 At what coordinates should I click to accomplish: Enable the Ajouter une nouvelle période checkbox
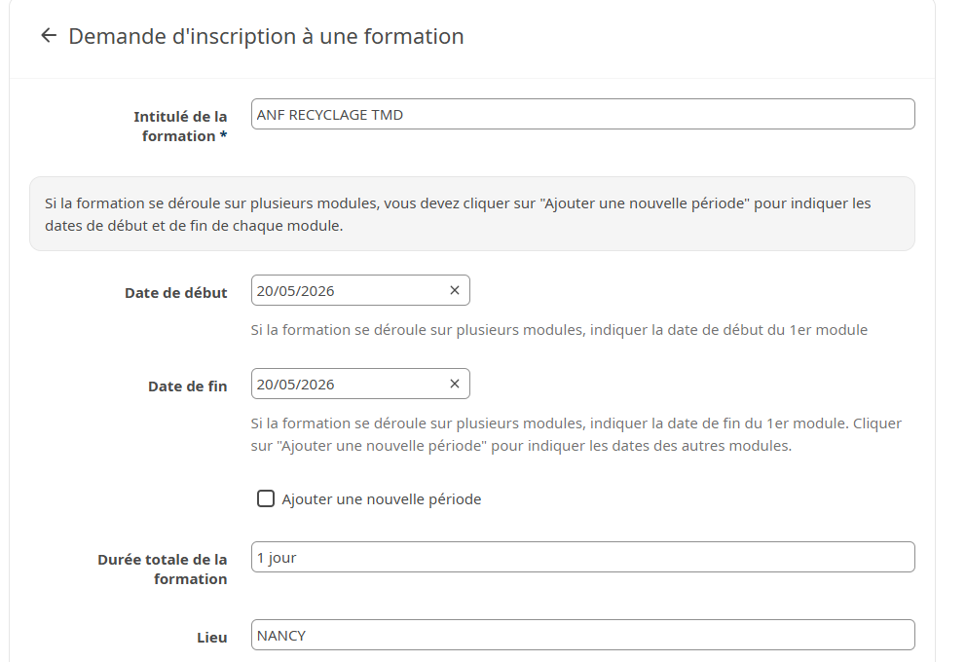click(266, 499)
